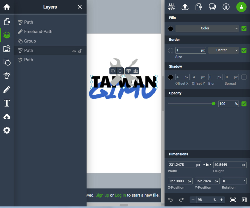
Task: Click the canvas horizontal scrollbar thumb
Action: coord(124,205)
